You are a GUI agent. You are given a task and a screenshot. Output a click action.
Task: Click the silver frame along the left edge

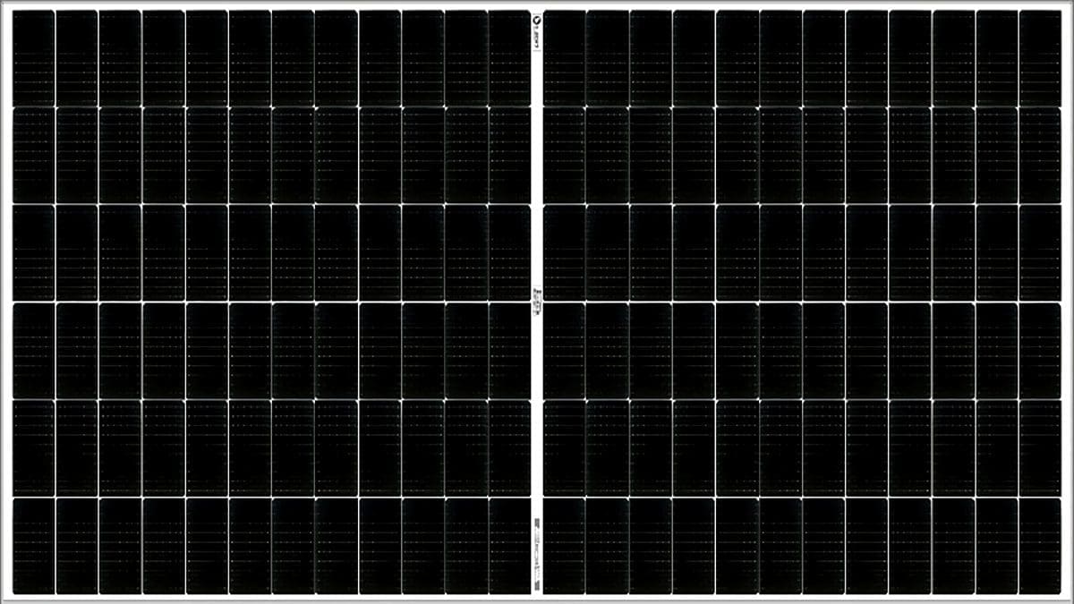point(5,302)
